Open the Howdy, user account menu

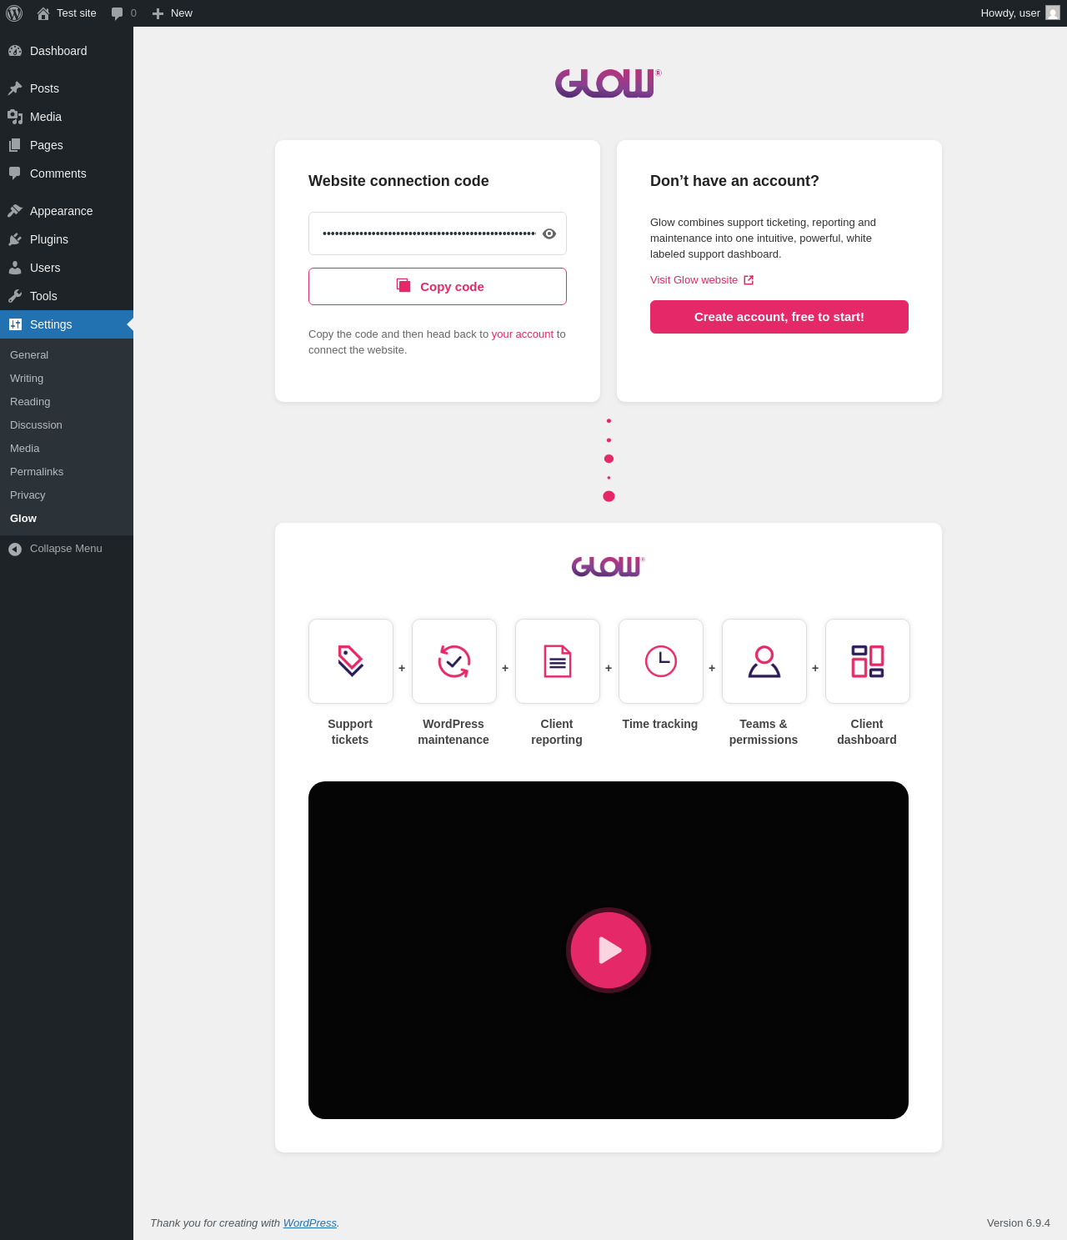click(x=1019, y=13)
